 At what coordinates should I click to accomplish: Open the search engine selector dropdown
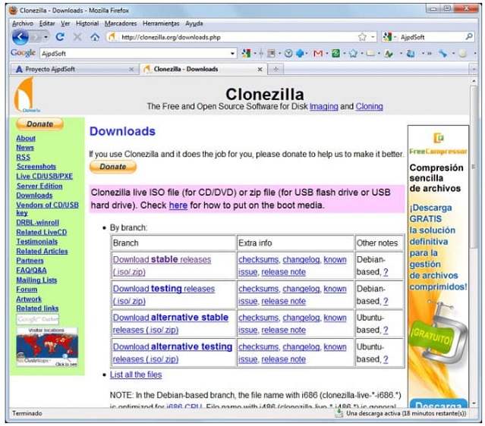[x=395, y=37]
